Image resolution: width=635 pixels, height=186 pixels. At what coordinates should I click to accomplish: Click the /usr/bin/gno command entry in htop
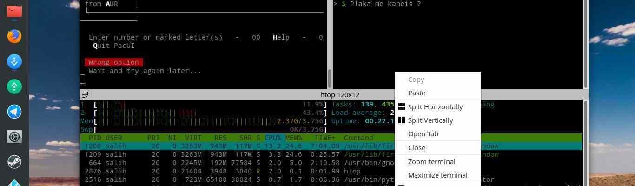pos(369,163)
